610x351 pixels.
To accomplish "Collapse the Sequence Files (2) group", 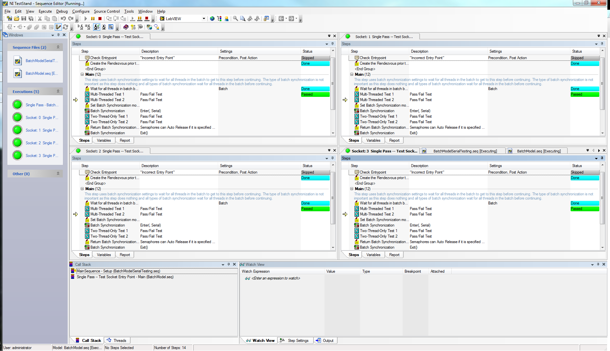I will click(x=58, y=47).
